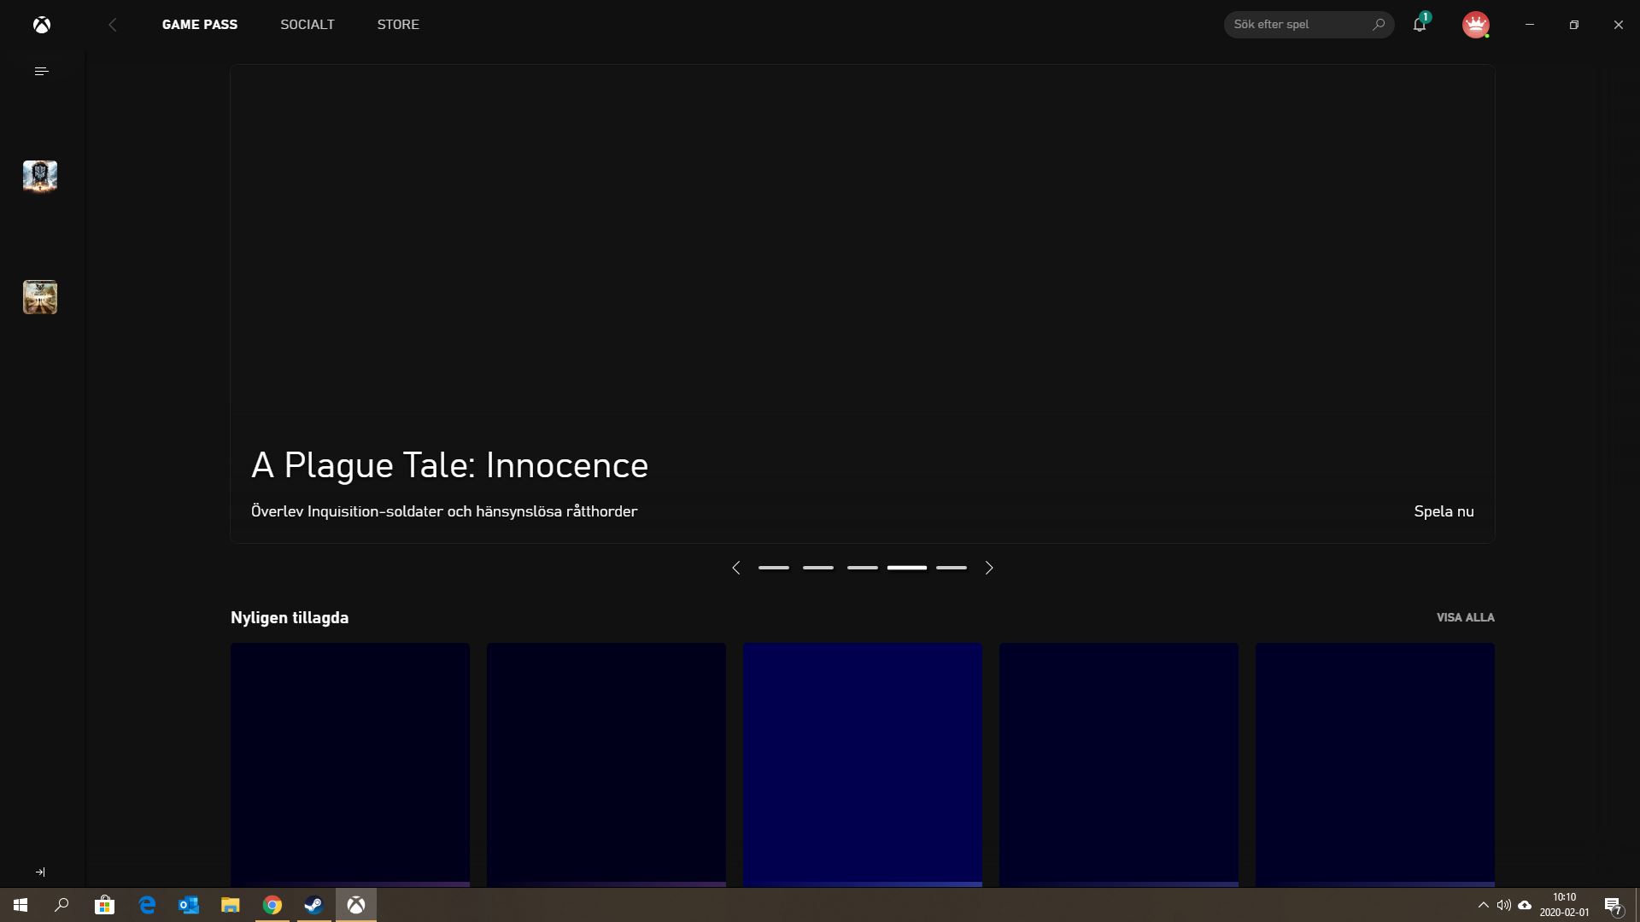Jump to first carousel slide indicator
Viewport: 1640px width, 922px height.
coord(774,568)
